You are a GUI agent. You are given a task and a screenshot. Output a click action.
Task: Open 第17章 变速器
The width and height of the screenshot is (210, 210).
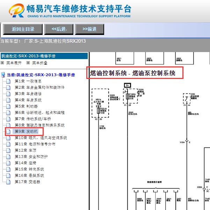point(27,182)
